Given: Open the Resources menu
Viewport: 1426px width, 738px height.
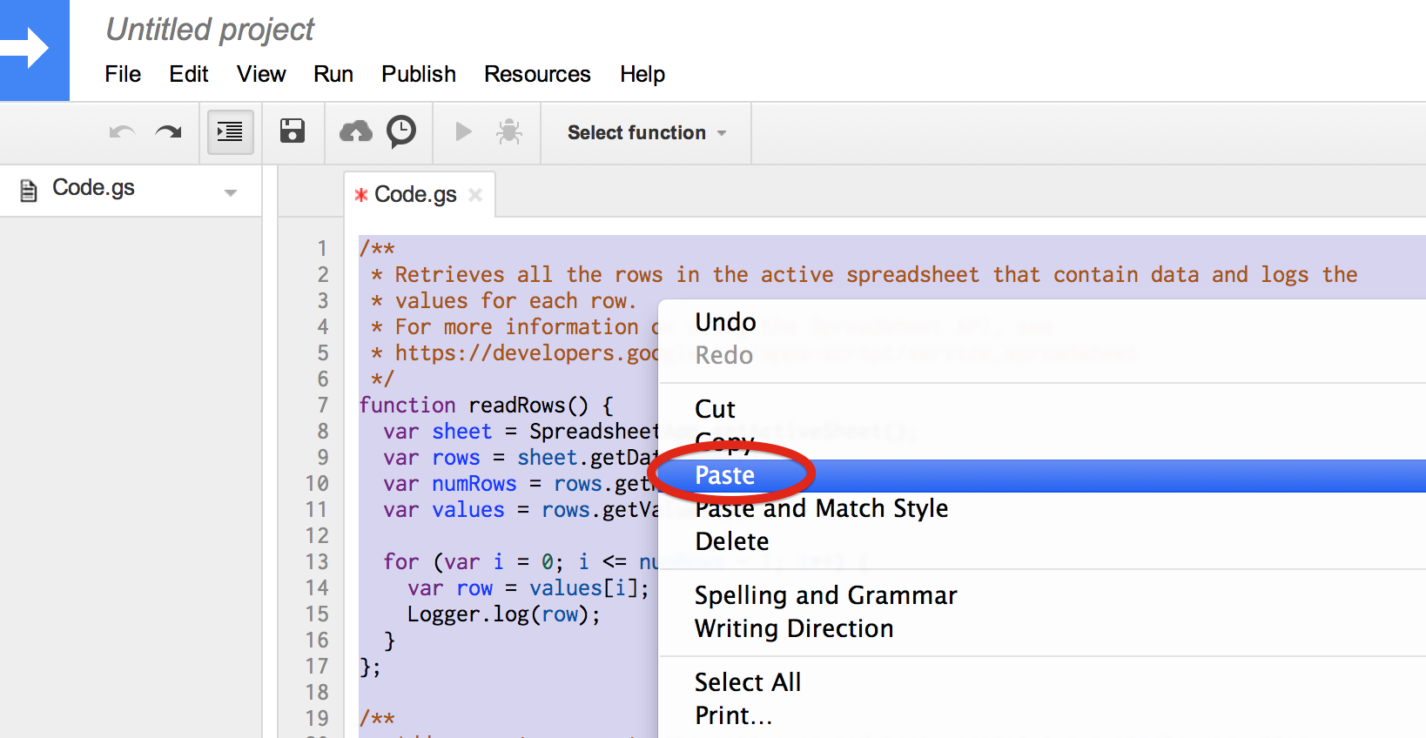Looking at the screenshot, I should (x=537, y=75).
